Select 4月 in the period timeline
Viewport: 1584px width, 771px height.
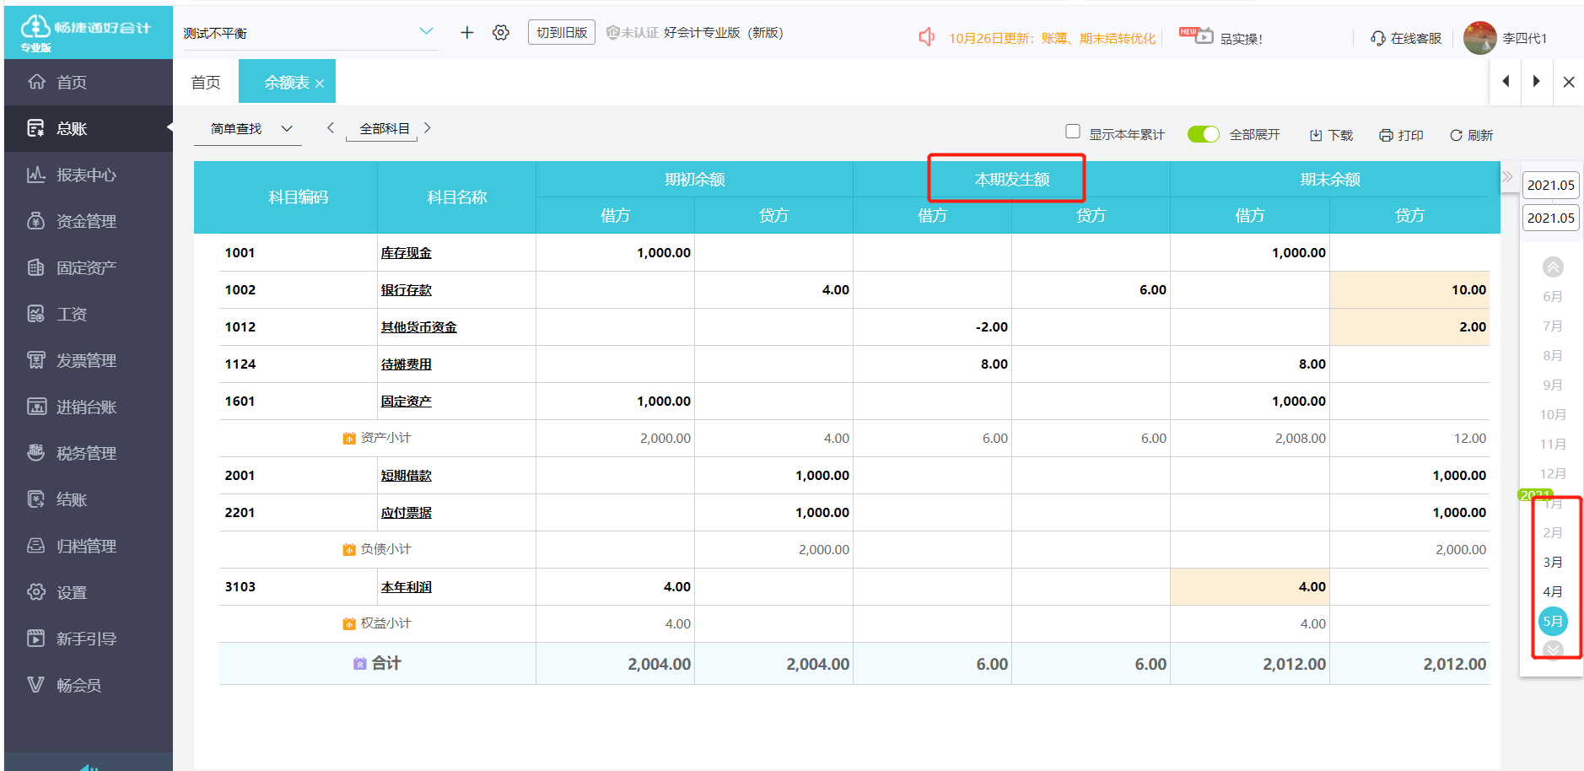click(x=1552, y=591)
